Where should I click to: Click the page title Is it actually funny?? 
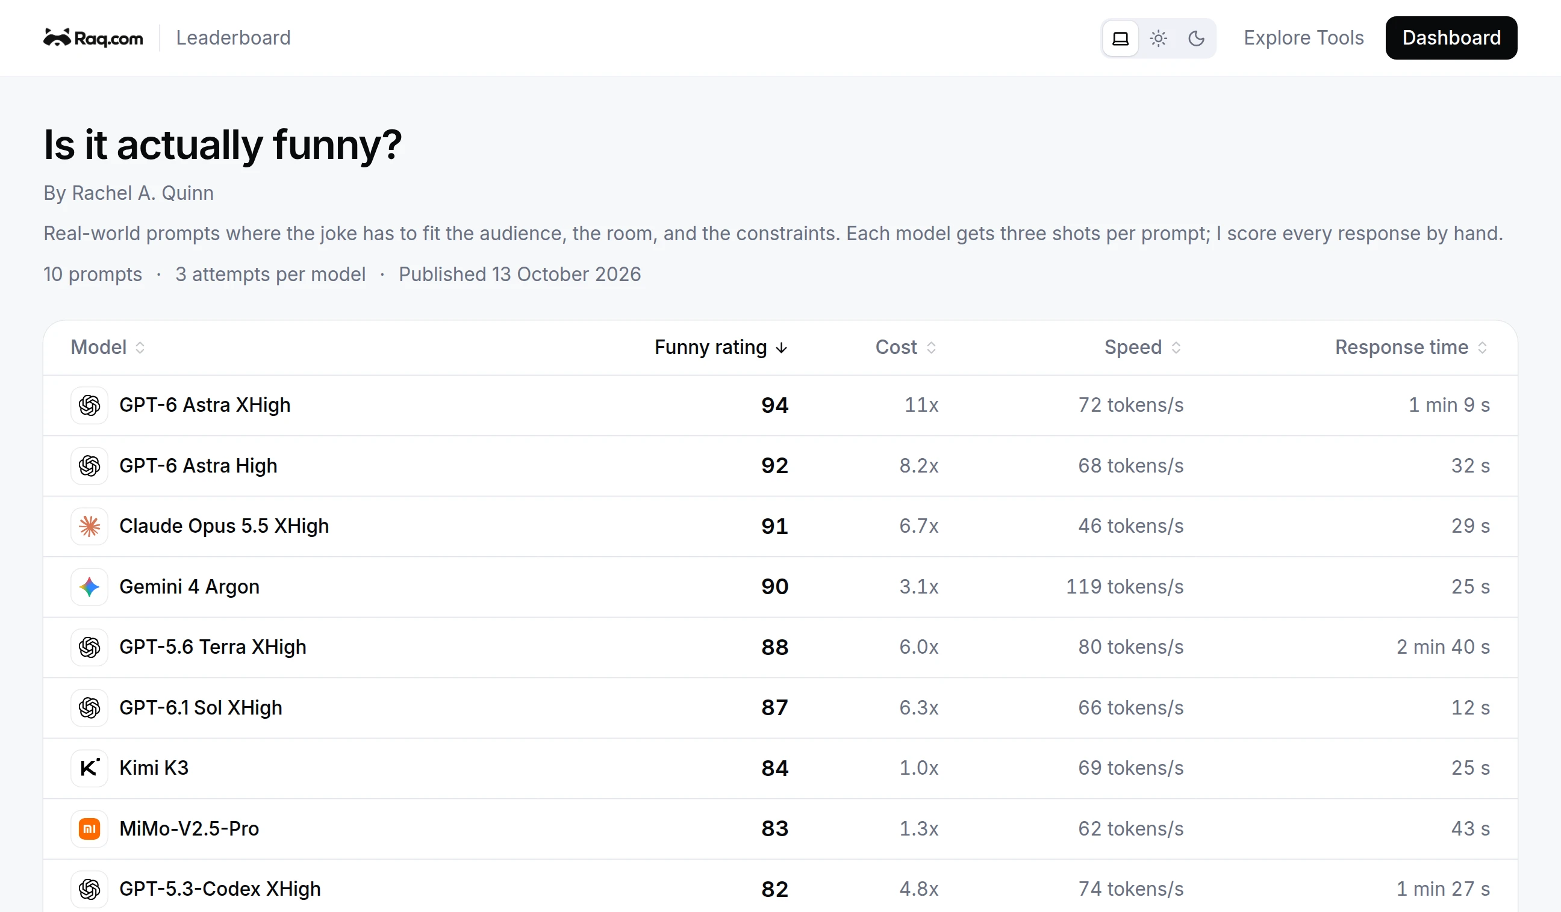click(223, 145)
